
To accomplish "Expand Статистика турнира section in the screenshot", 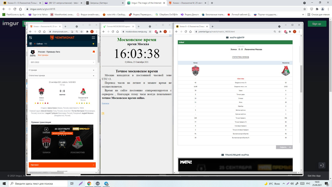I will click(x=62, y=76).
